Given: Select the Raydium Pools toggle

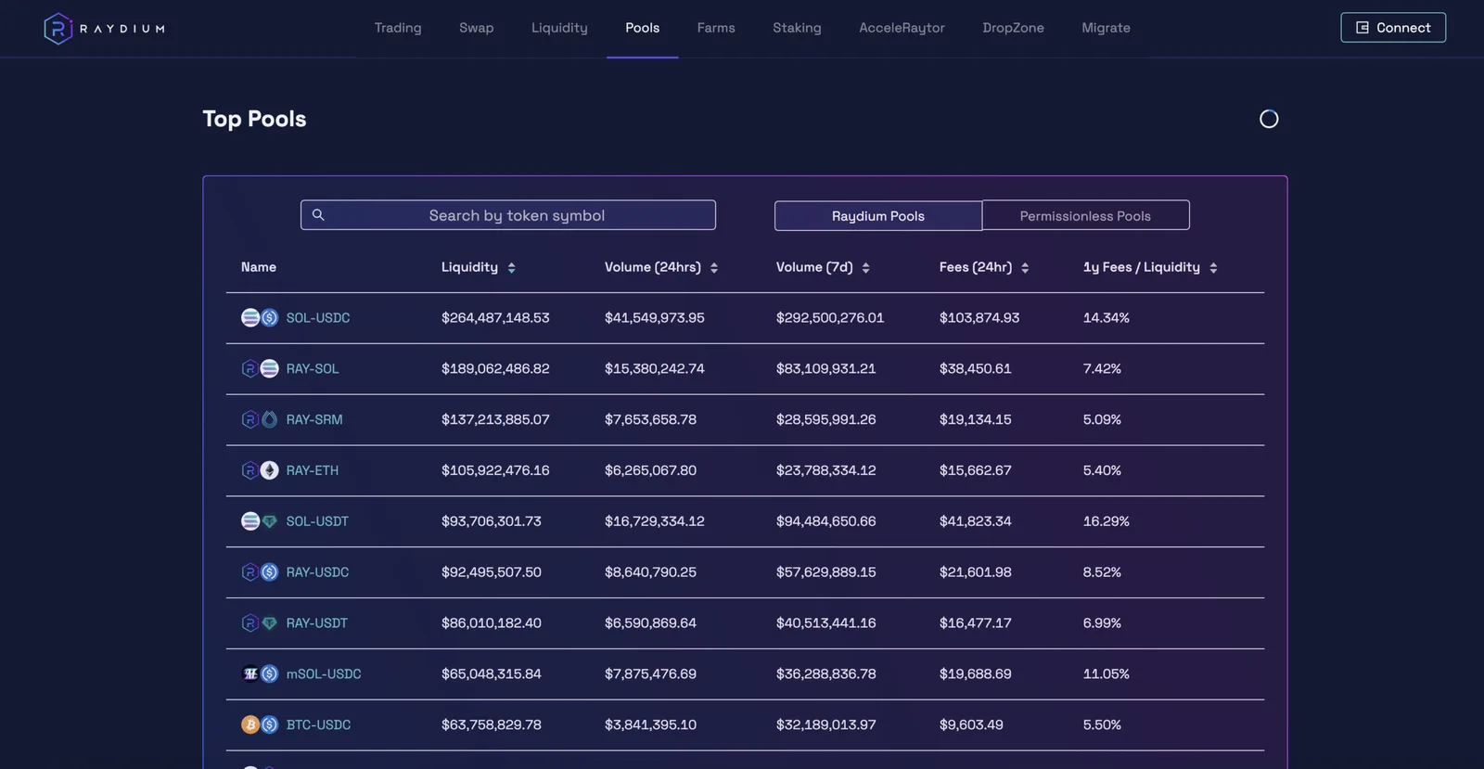Looking at the screenshot, I should pyautogui.click(x=878, y=216).
